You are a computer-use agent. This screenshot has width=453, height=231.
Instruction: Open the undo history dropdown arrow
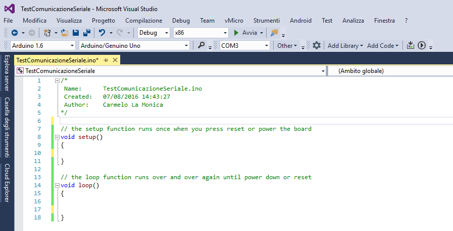click(111, 33)
